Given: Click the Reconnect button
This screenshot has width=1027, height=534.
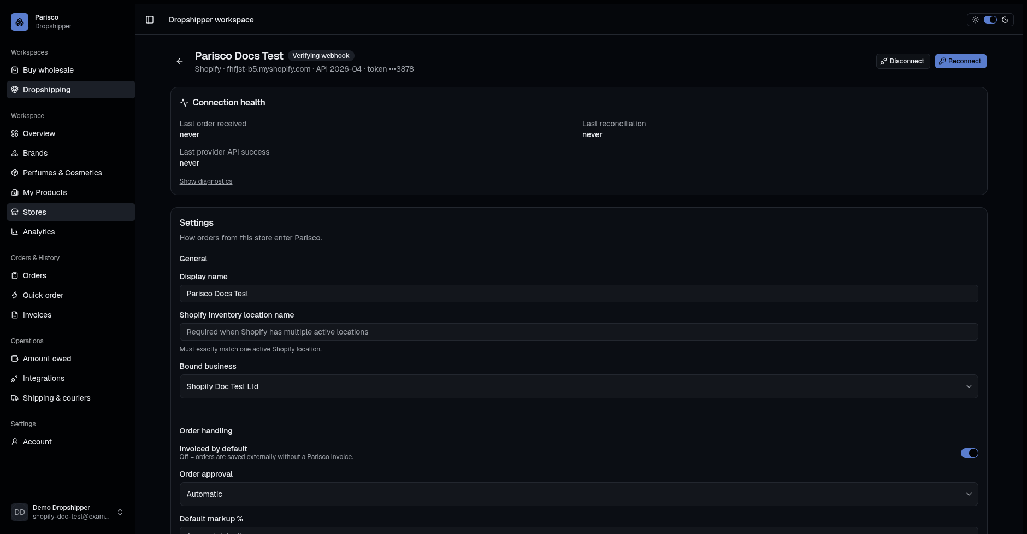Looking at the screenshot, I should pyautogui.click(x=960, y=61).
